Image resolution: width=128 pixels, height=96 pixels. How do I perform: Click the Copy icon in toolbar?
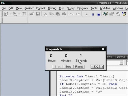click(51, 14)
